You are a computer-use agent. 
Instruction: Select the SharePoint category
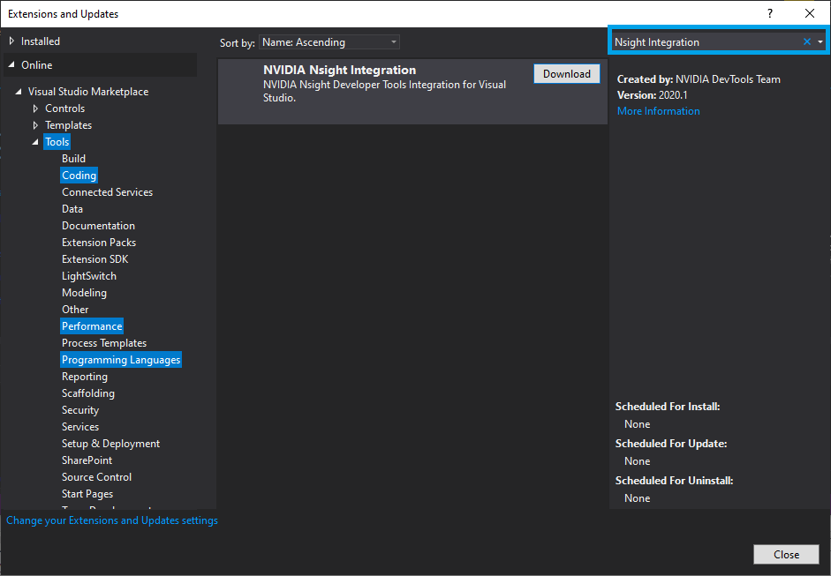(87, 460)
